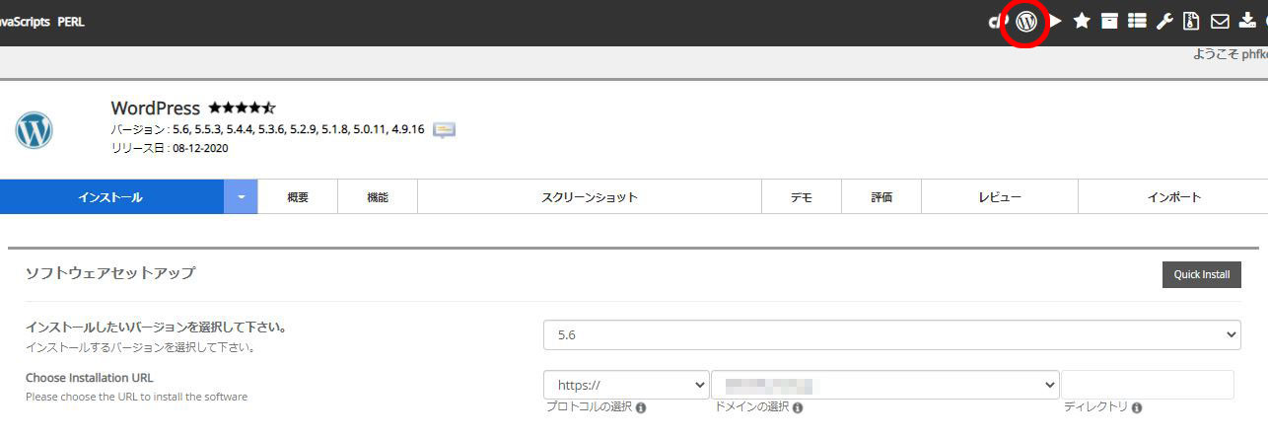Switch to the 概要 tab
Image resolution: width=1268 pixels, height=438 pixels.
click(298, 196)
